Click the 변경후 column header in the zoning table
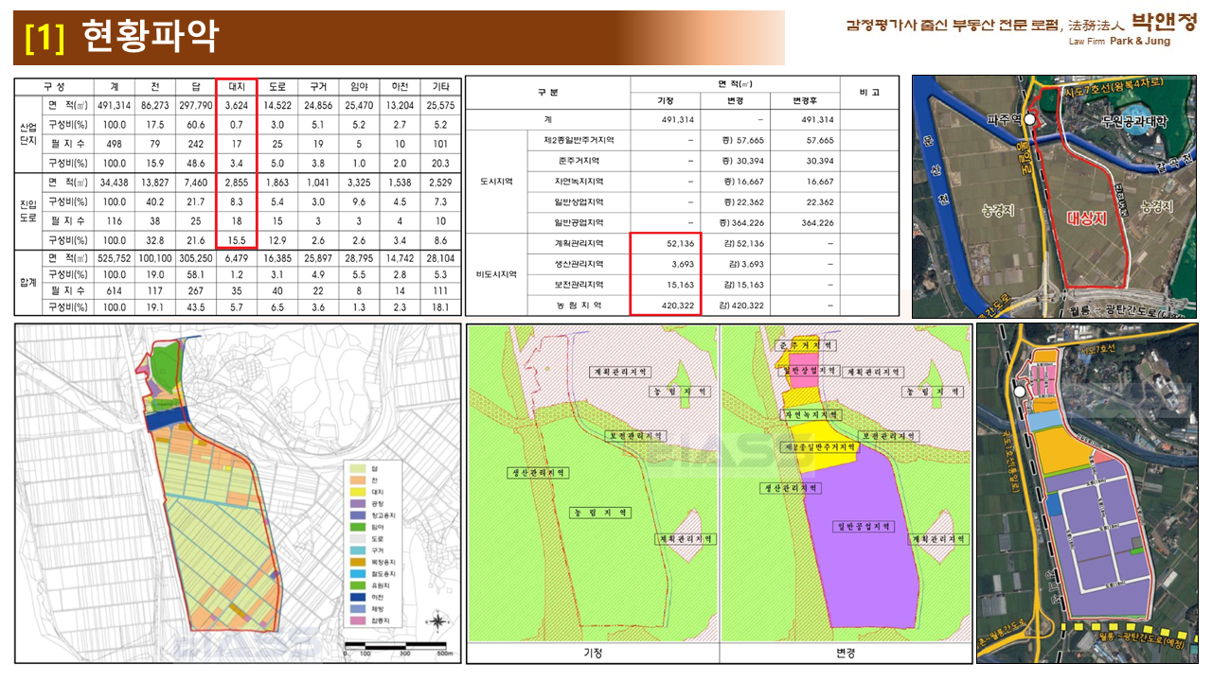Screen dimensions: 1212x681 click(x=804, y=101)
